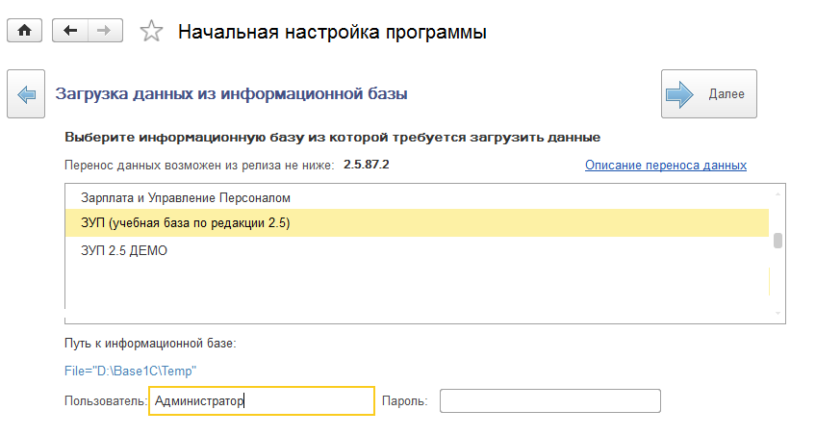Click the Пользователь input field

click(261, 400)
